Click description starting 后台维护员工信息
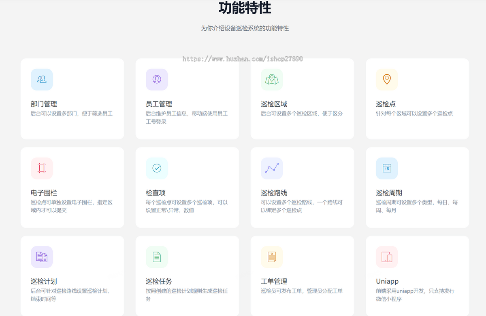Screen dimensions: 486x316 pyautogui.click(x=187, y=118)
